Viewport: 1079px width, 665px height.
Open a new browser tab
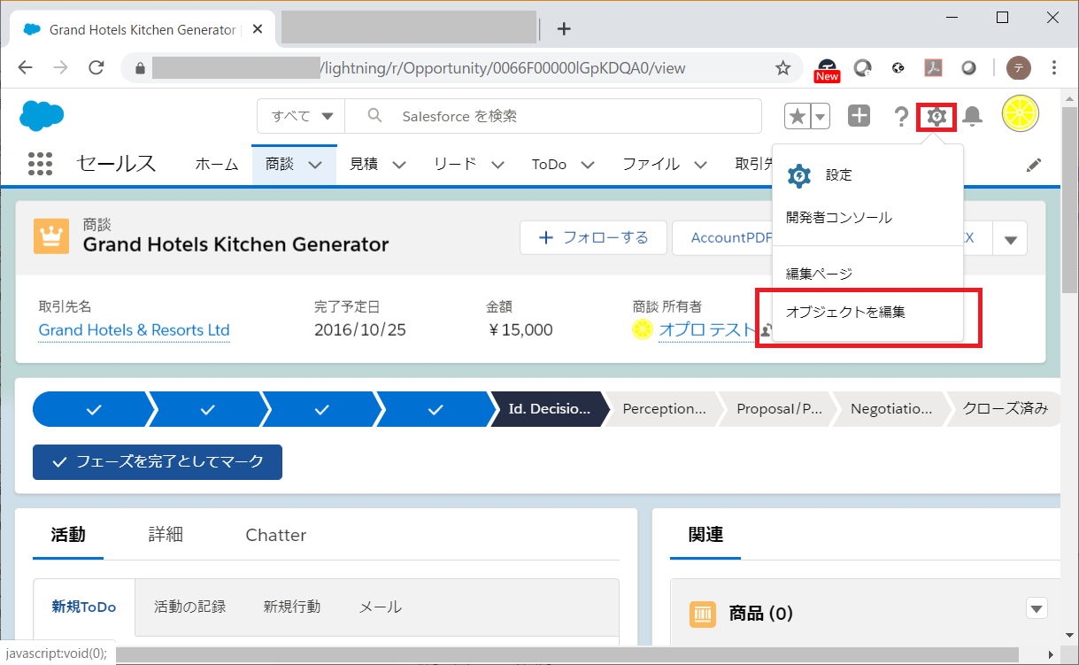coord(564,28)
